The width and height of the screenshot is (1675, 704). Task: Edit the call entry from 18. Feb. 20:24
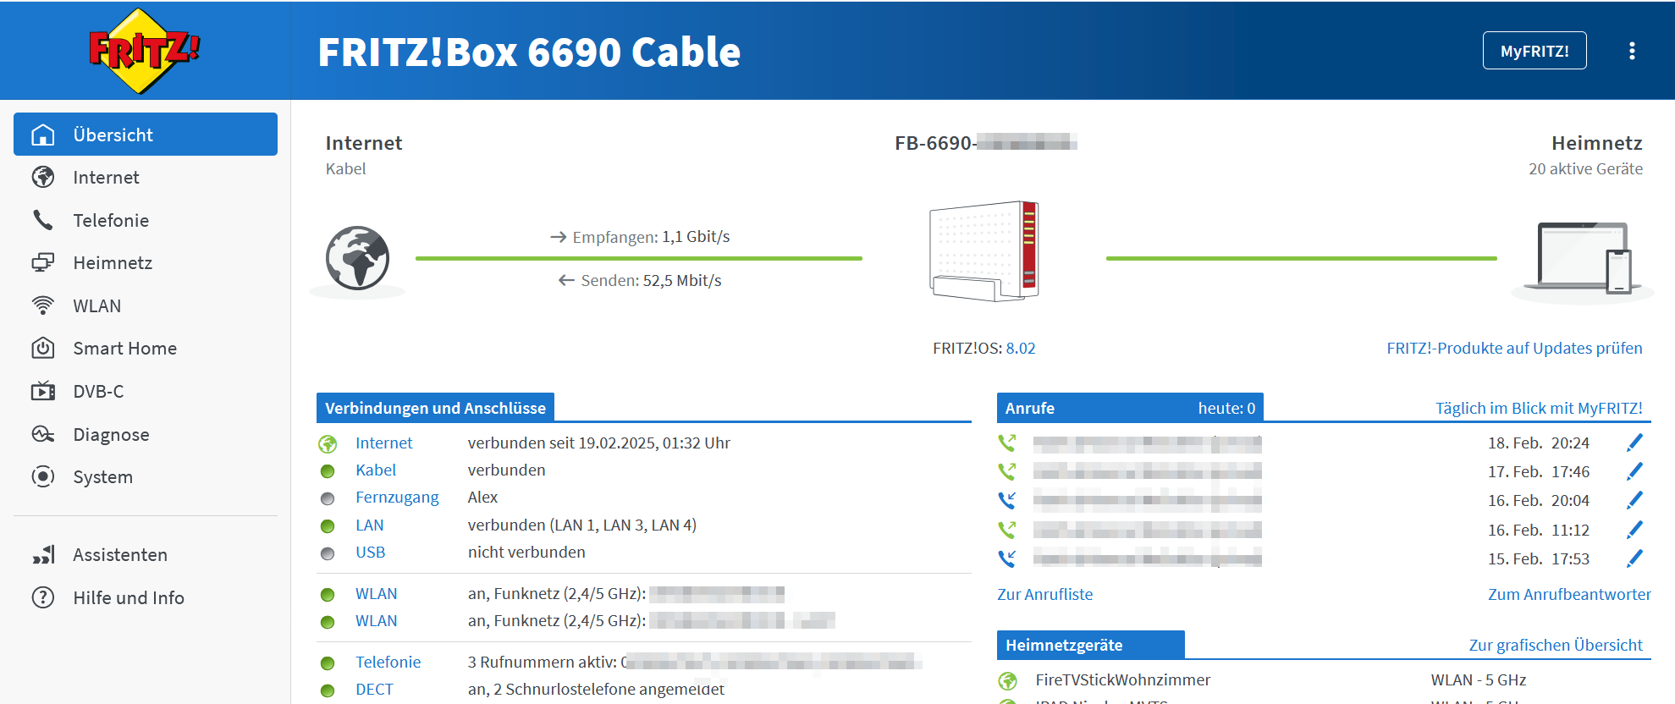pyautogui.click(x=1634, y=443)
